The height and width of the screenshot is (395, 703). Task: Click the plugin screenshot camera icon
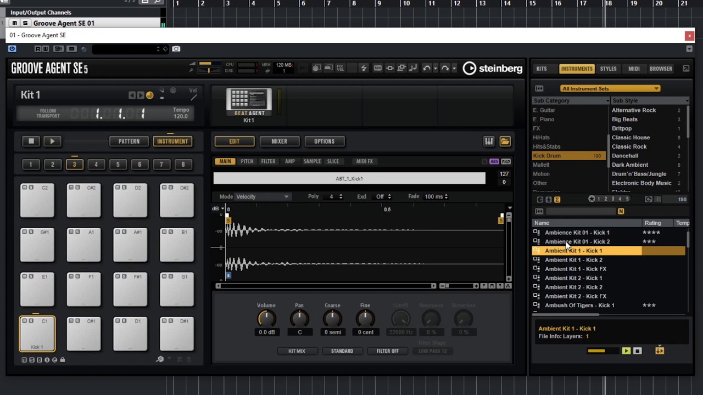(176, 49)
